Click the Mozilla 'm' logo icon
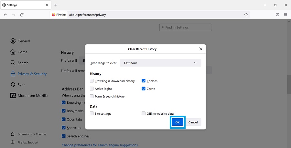 coord(13,96)
